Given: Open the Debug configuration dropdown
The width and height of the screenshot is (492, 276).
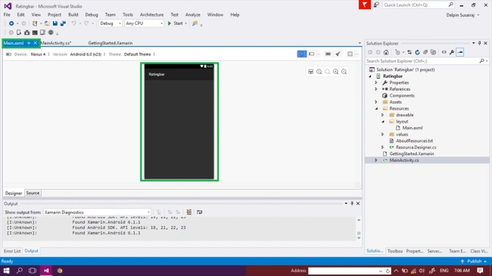Looking at the screenshot, I should click(111, 23).
